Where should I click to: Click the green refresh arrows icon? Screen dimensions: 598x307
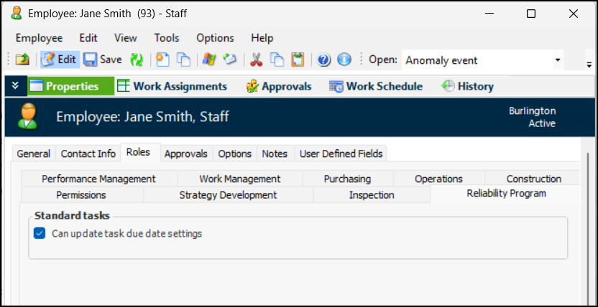(x=137, y=60)
